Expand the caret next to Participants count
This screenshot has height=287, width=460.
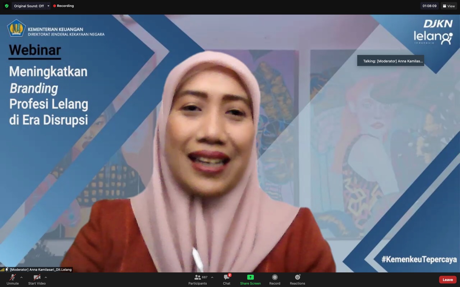click(212, 277)
